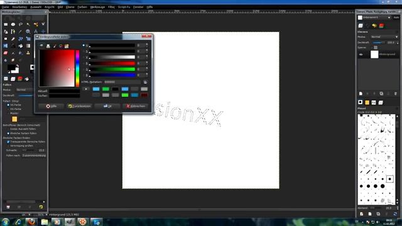
Task: Open the Filter menu
Action: (111, 7)
